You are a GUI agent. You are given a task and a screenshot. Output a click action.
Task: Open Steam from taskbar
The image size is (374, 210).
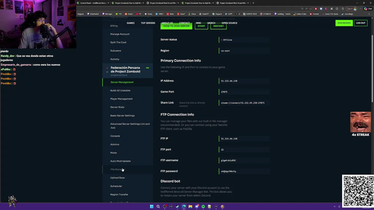[177, 206]
